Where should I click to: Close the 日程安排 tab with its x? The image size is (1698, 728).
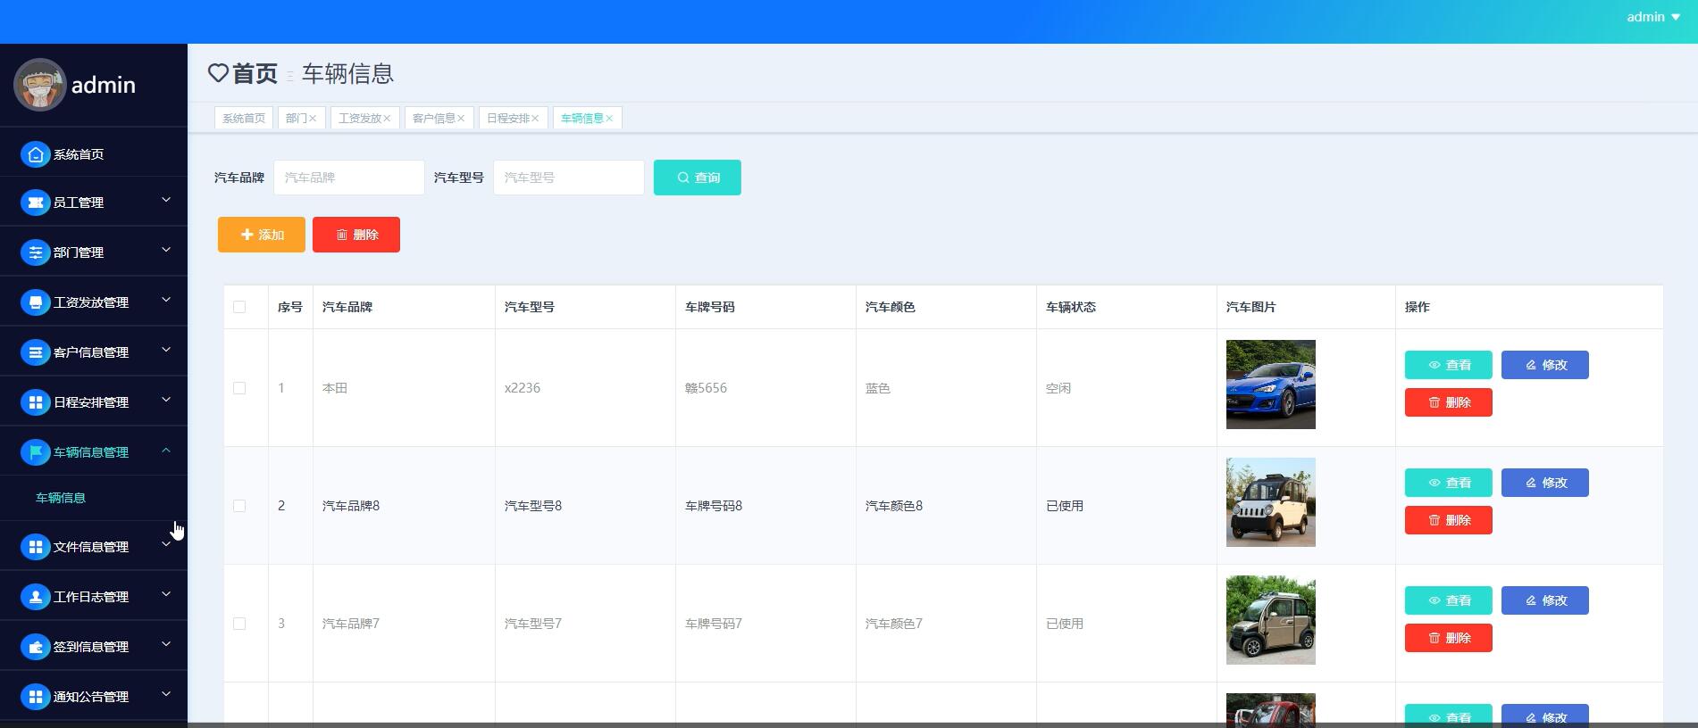(535, 119)
